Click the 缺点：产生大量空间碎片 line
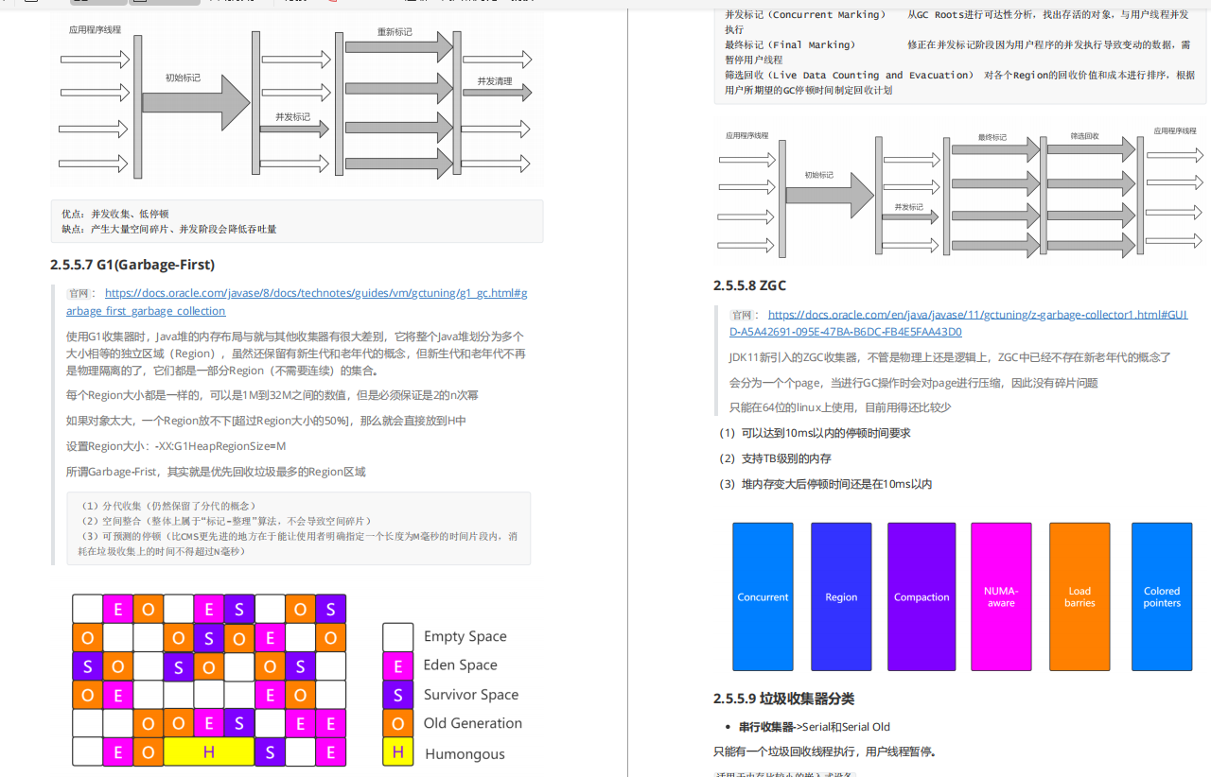The height and width of the screenshot is (777, 1211). coord(168,229)
